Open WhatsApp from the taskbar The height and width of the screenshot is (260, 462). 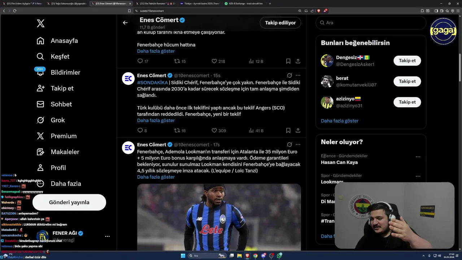click(280, 256)
